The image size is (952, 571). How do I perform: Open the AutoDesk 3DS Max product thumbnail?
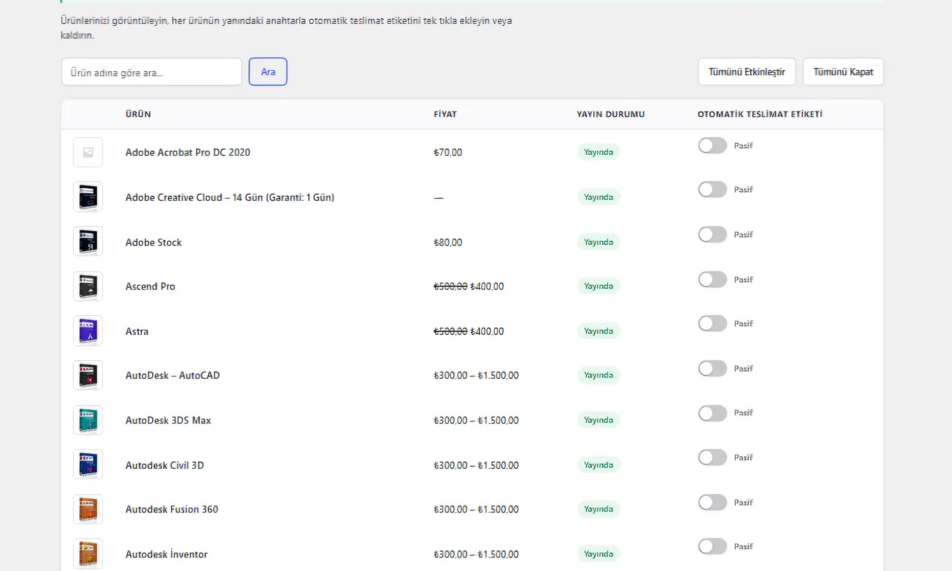[x=88, y=420]
